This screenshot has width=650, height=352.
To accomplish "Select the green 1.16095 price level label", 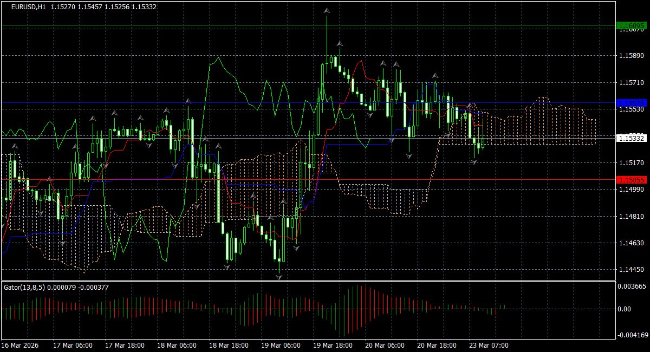I will coord(630,25).
